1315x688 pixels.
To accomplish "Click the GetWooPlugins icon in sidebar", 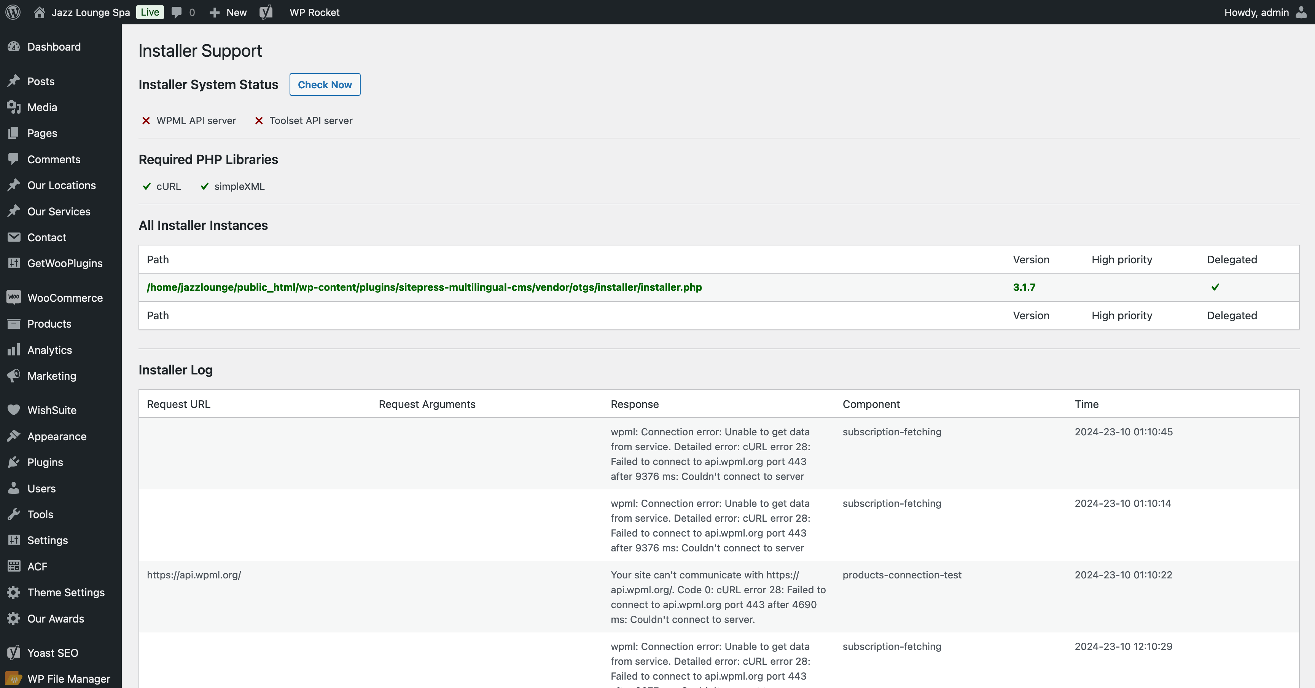I will pyautogui.click(x=14, y=263).
